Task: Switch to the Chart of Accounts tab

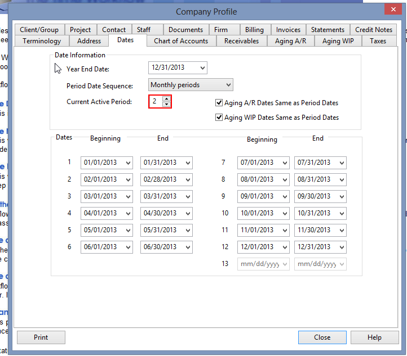Action: (x=180, y=41)
